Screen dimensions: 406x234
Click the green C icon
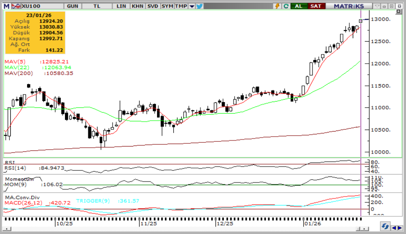coord(285,6)
